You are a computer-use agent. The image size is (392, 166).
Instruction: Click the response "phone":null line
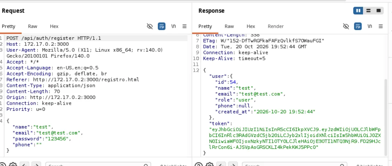234,106
